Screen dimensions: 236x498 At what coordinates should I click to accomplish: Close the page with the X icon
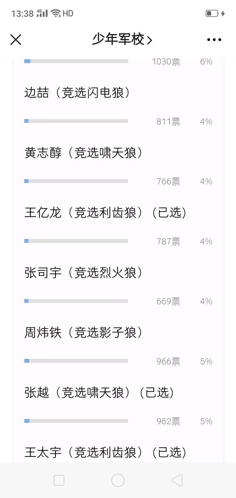click(16, 40)
